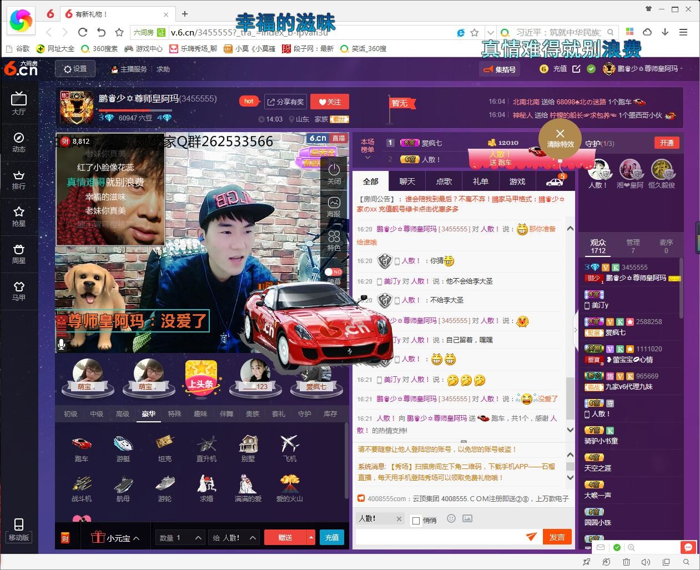Select the 游轮 cruise ship gift
The image size is (700, 570).
165,488
